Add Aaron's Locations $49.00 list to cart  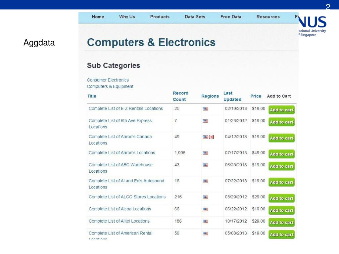point(281,154)
